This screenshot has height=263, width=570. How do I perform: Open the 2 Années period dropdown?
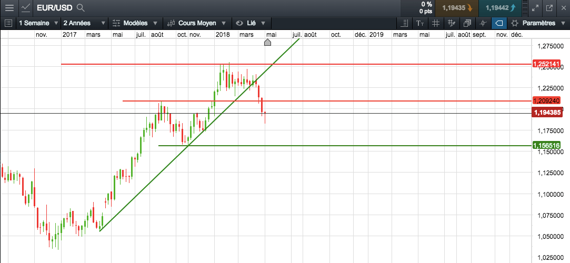pos(82,23)
